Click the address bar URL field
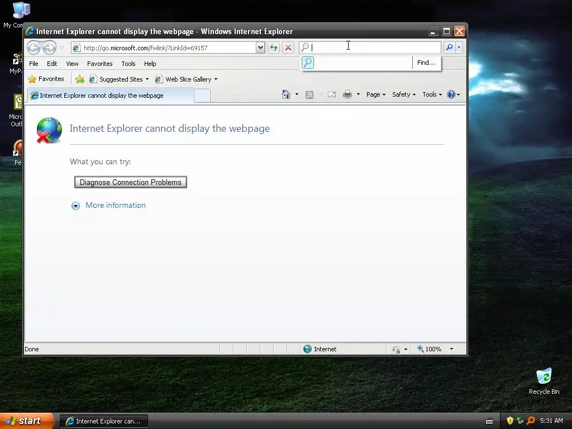Image resolution: width=572 pixels, height=429 pixels. 164,48
